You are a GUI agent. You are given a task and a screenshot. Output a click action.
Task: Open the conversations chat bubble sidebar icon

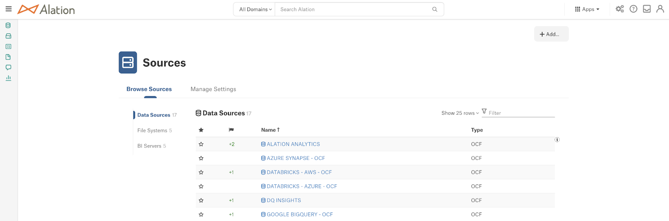pos(8,67)
